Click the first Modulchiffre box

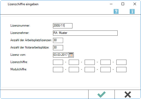[x=58, y=70]
